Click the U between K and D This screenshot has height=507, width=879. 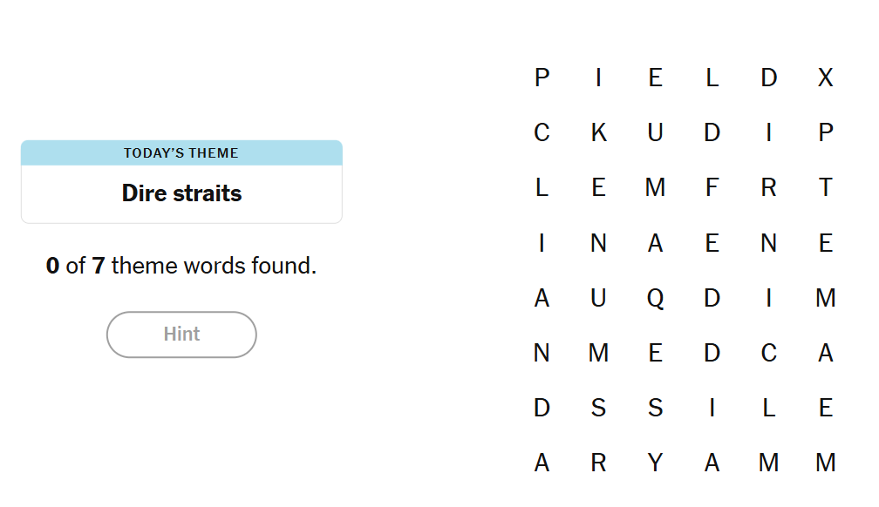655,132
